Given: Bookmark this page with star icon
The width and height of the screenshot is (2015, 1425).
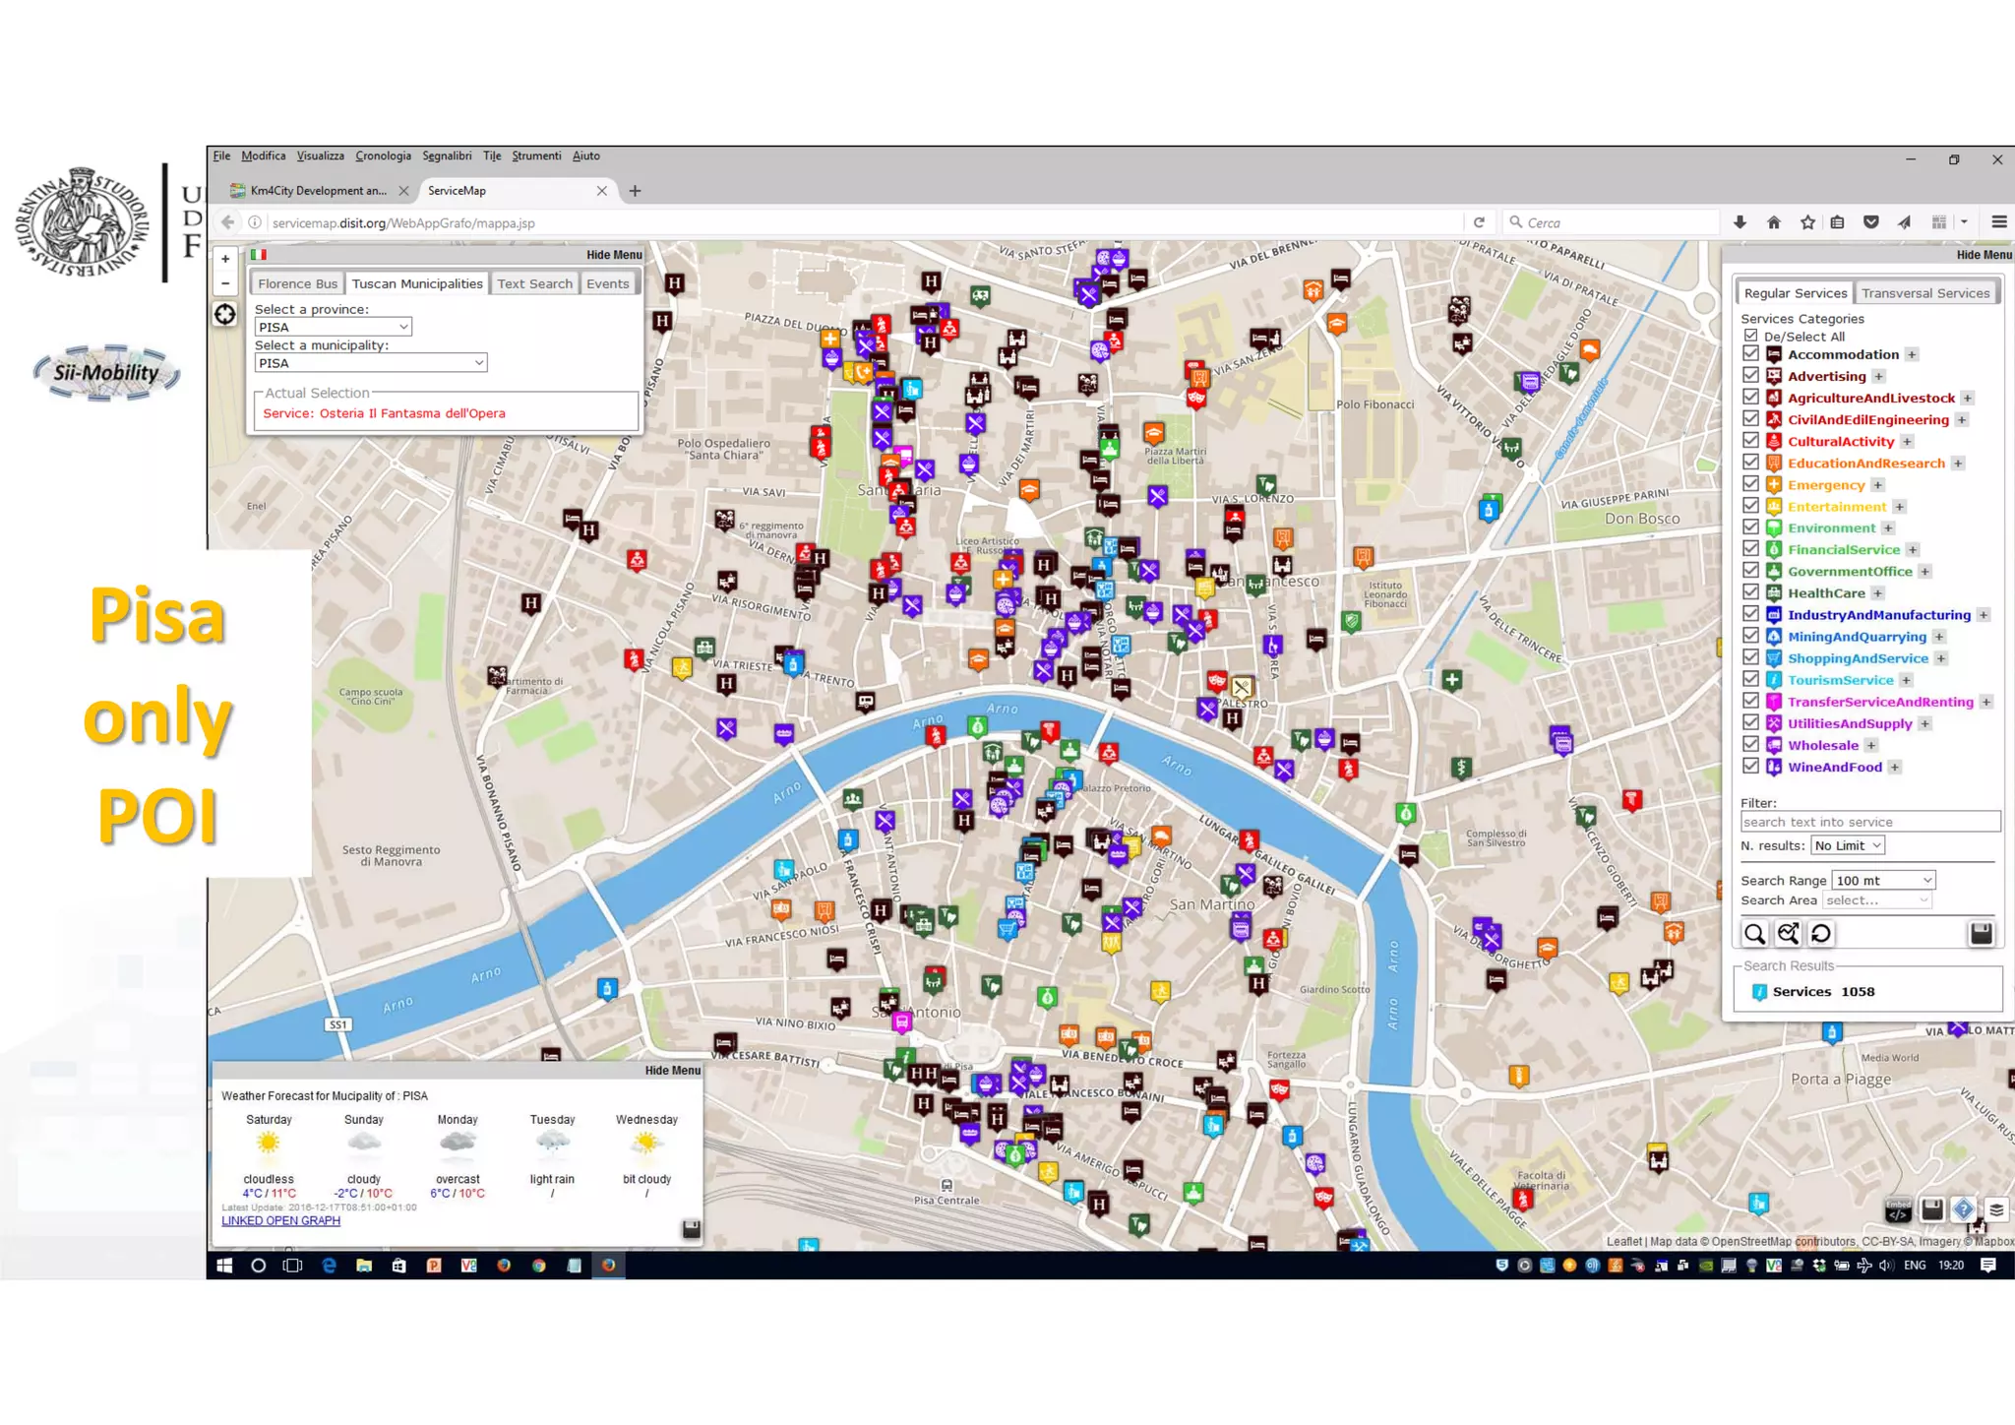Looking at the screenshot, I should point(1807,222).
